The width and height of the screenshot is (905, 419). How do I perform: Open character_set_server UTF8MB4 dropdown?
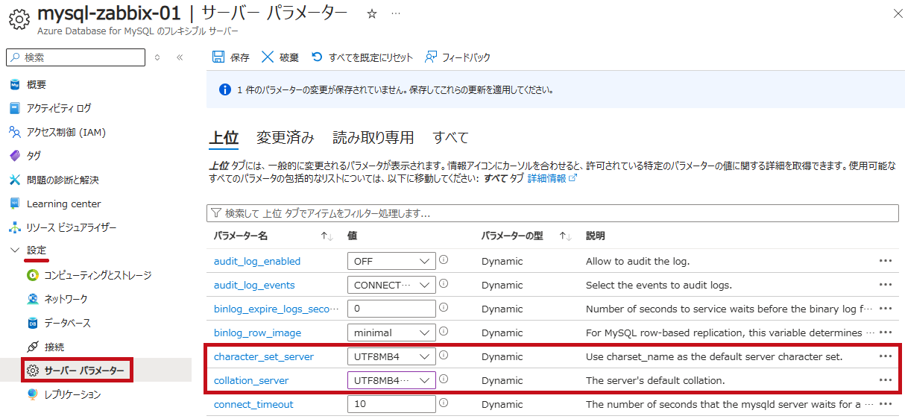(391, 356)
